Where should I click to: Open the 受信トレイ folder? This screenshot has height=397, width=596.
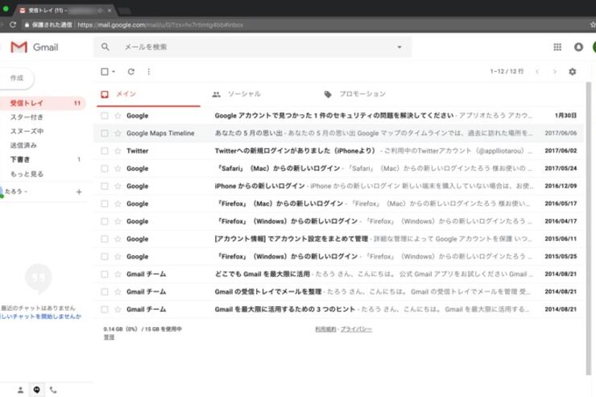pyautogui.click(x=42, y=103)
